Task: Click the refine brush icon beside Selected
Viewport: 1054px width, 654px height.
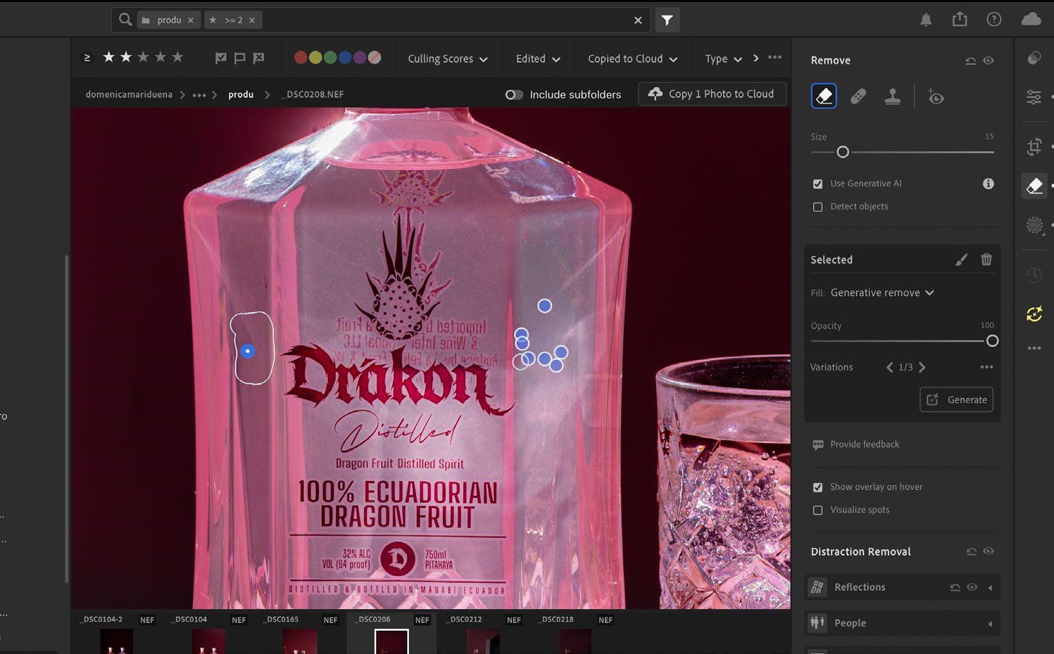Action: (961, 259)
